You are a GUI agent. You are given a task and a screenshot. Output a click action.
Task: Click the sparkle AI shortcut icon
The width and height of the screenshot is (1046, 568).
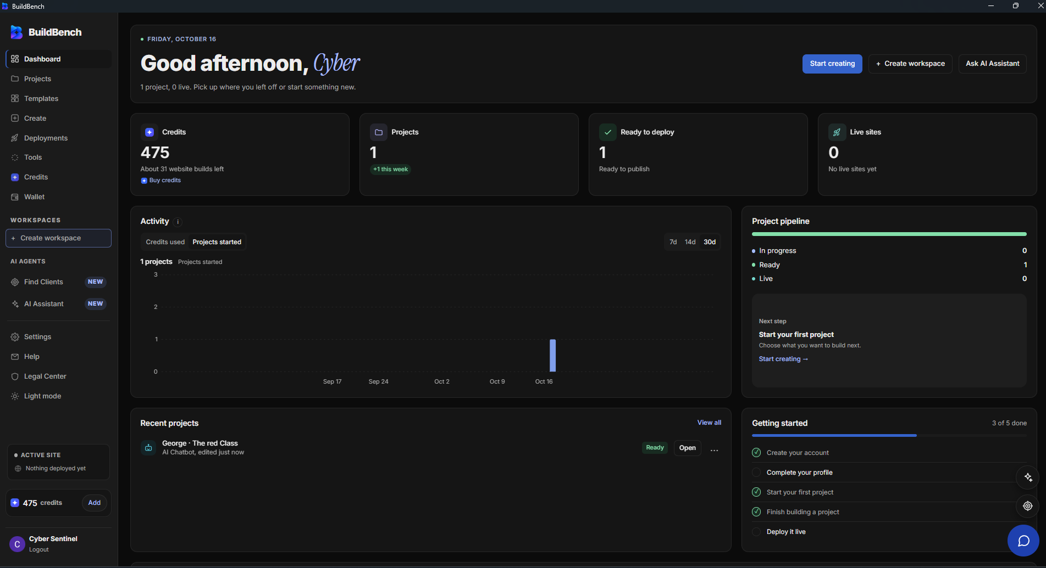tap(1028, 477)
